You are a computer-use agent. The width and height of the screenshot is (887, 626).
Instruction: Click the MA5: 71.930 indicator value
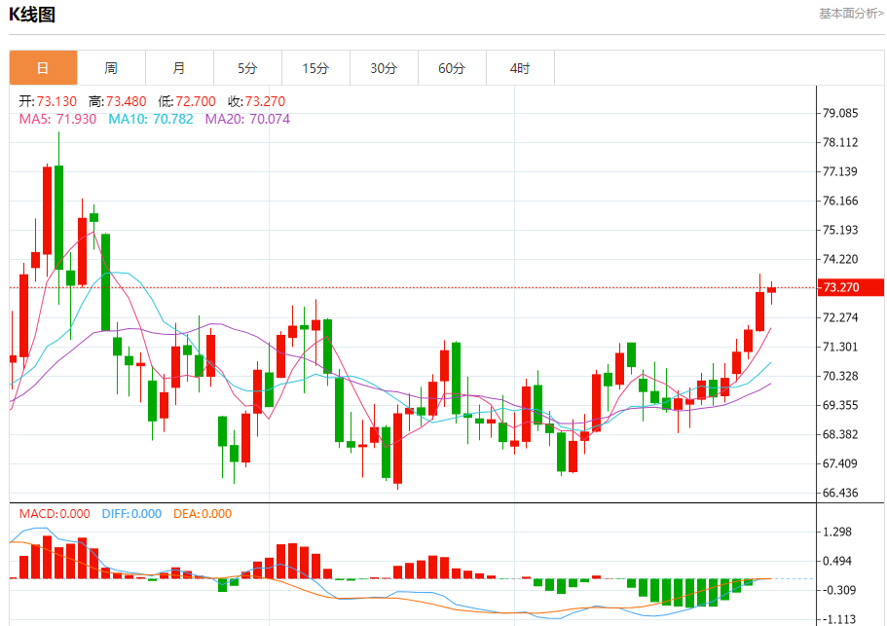click(x=57, y=119)
